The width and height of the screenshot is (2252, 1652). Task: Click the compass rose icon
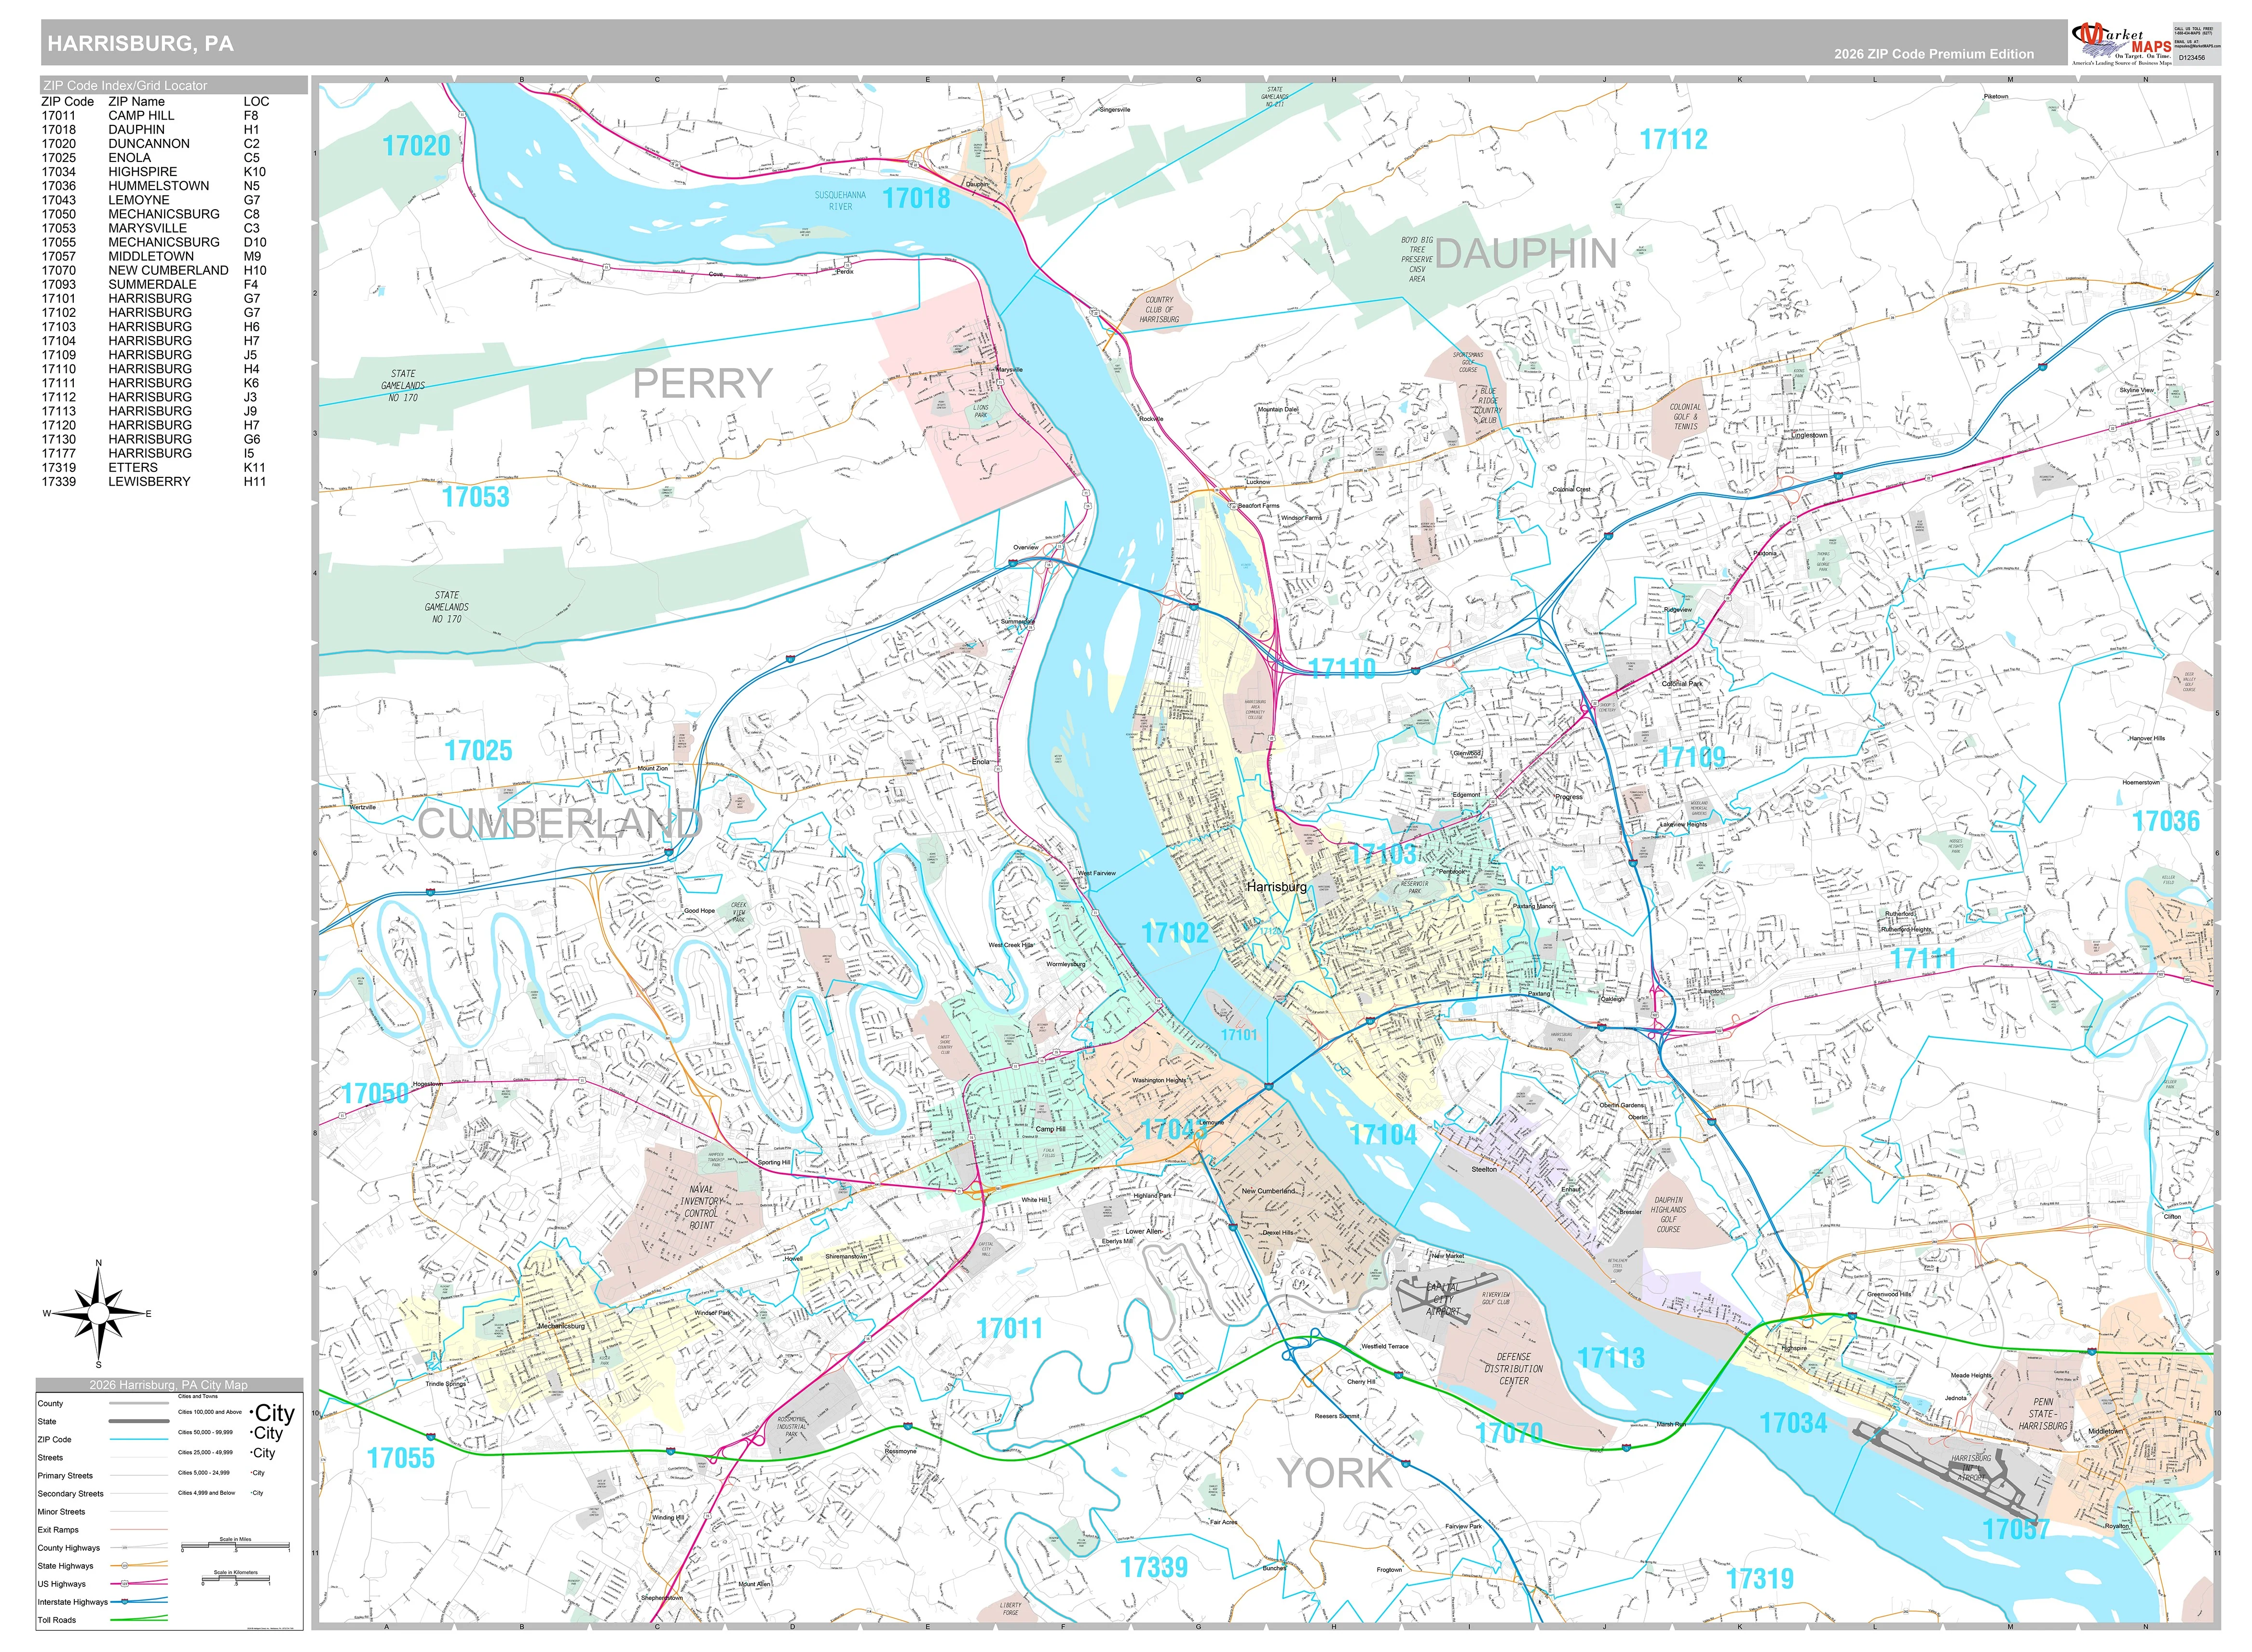coord(98,1313)
